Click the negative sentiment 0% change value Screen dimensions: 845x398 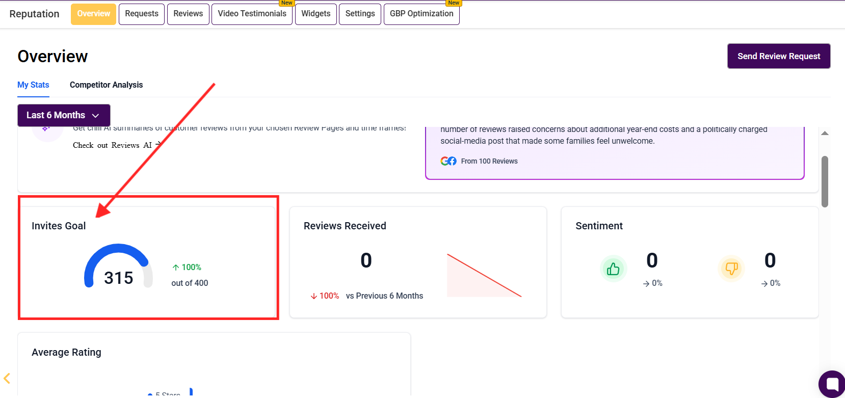[771, 283]
